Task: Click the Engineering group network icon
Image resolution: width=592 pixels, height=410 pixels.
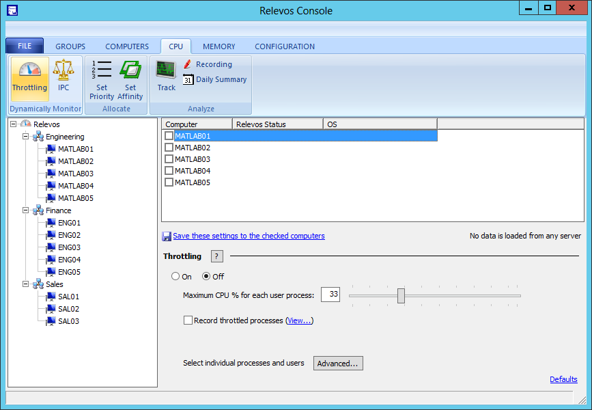Action: [38, 137]
